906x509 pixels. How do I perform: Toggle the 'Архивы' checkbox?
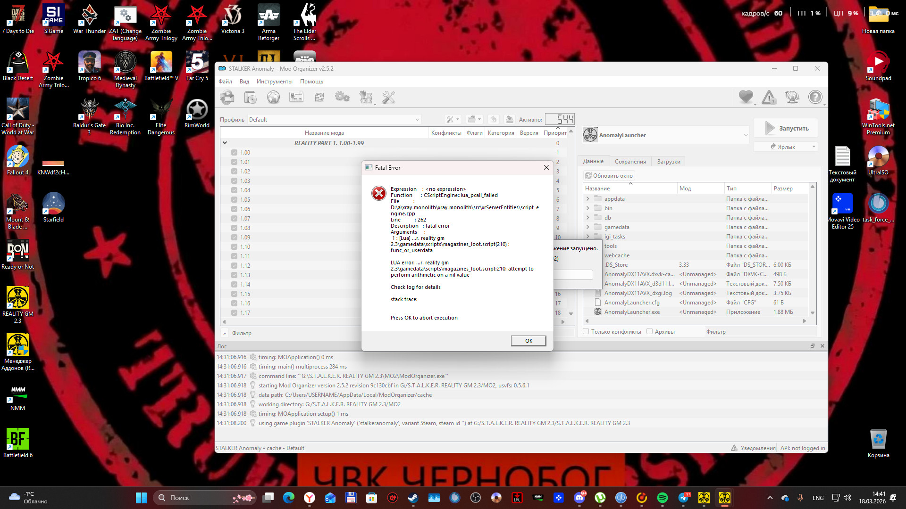[x=650, y=331]
